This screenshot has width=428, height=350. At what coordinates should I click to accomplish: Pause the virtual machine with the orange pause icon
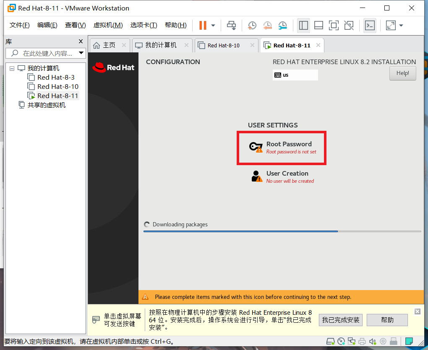tap(203, 25)
